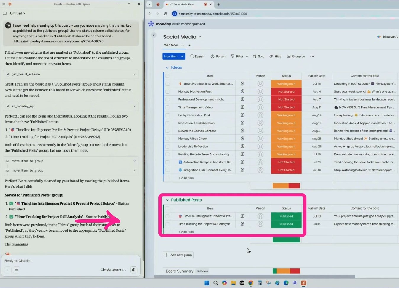
Task: Click Not Started status of Time Management Video
Action: [x=286, y=107]
